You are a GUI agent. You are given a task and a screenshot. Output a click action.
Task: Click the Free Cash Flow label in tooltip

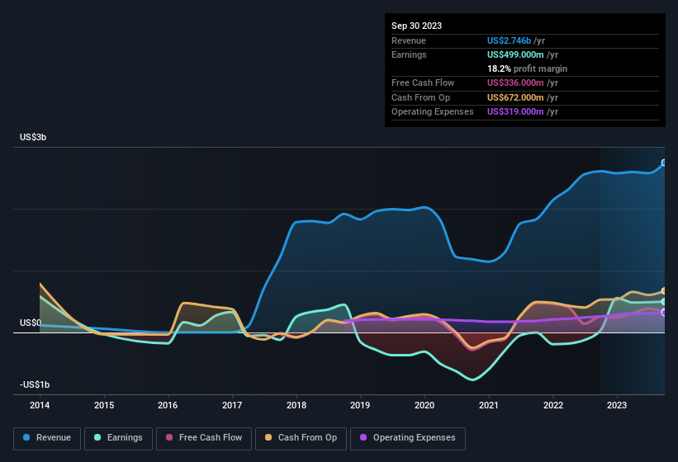423,82
